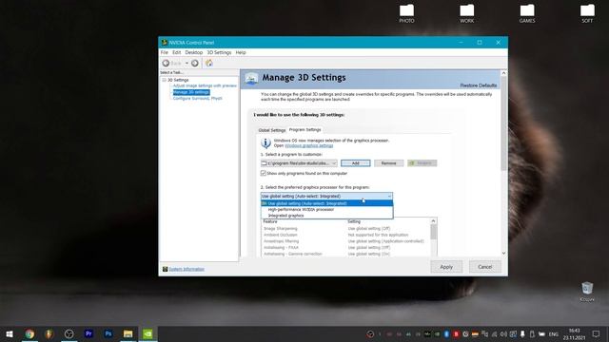The height and width of the screenshot is (342, 609).
Task: Click the info icon beside Windows OS notice
Action: click(x=265, y=143)
